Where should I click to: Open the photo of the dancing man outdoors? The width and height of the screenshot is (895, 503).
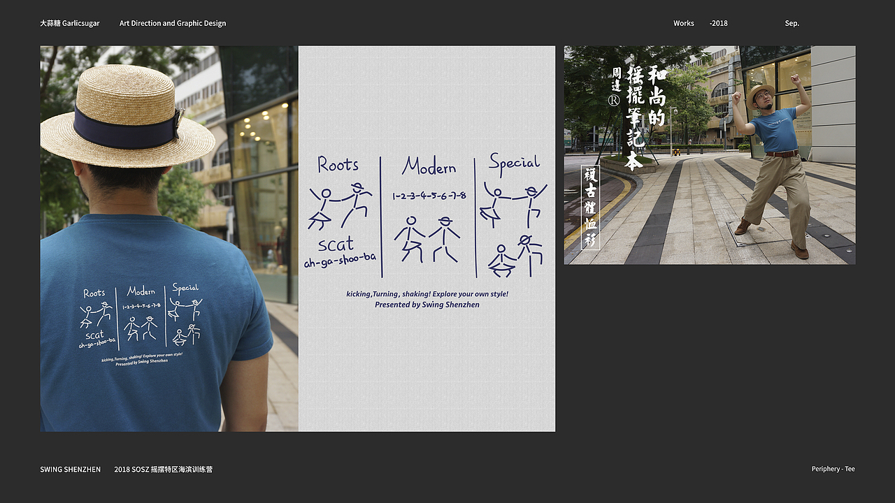[x=710, y=155]
